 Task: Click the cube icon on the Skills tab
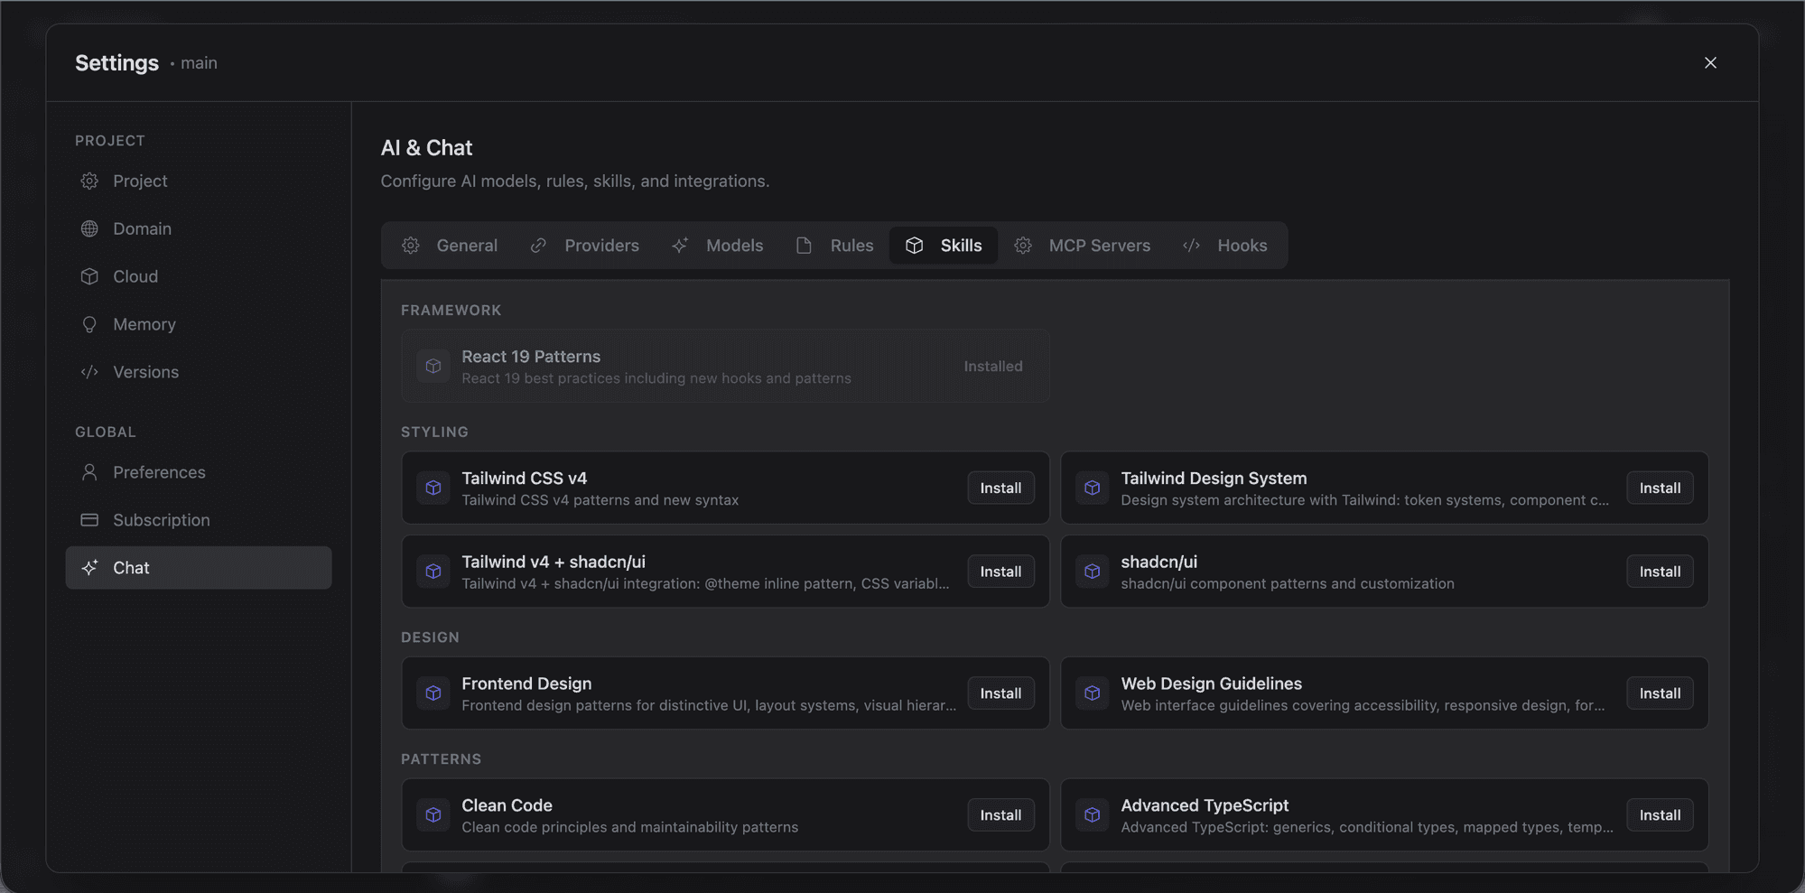point(914,246)
